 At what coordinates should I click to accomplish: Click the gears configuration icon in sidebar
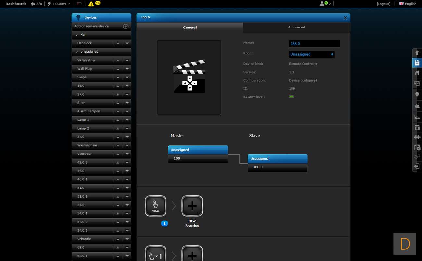417,157
